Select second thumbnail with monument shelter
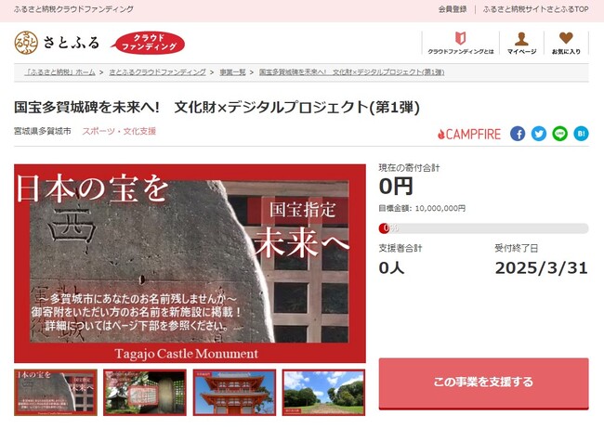Viewport: 604px width, 428px height. pyautogui.click(x=145, y=392)
